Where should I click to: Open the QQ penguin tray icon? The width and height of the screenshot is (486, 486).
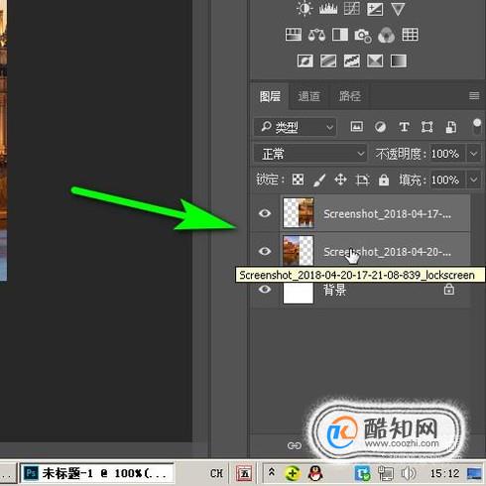point(315,473)
